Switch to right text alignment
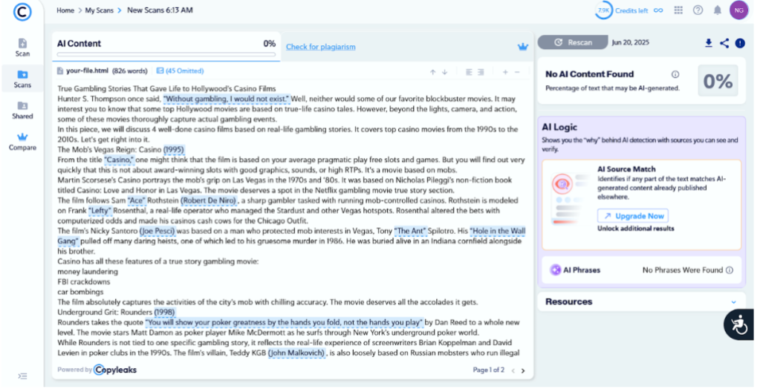The height and width of the screenshot is (392, 760). tap(481, 71)
